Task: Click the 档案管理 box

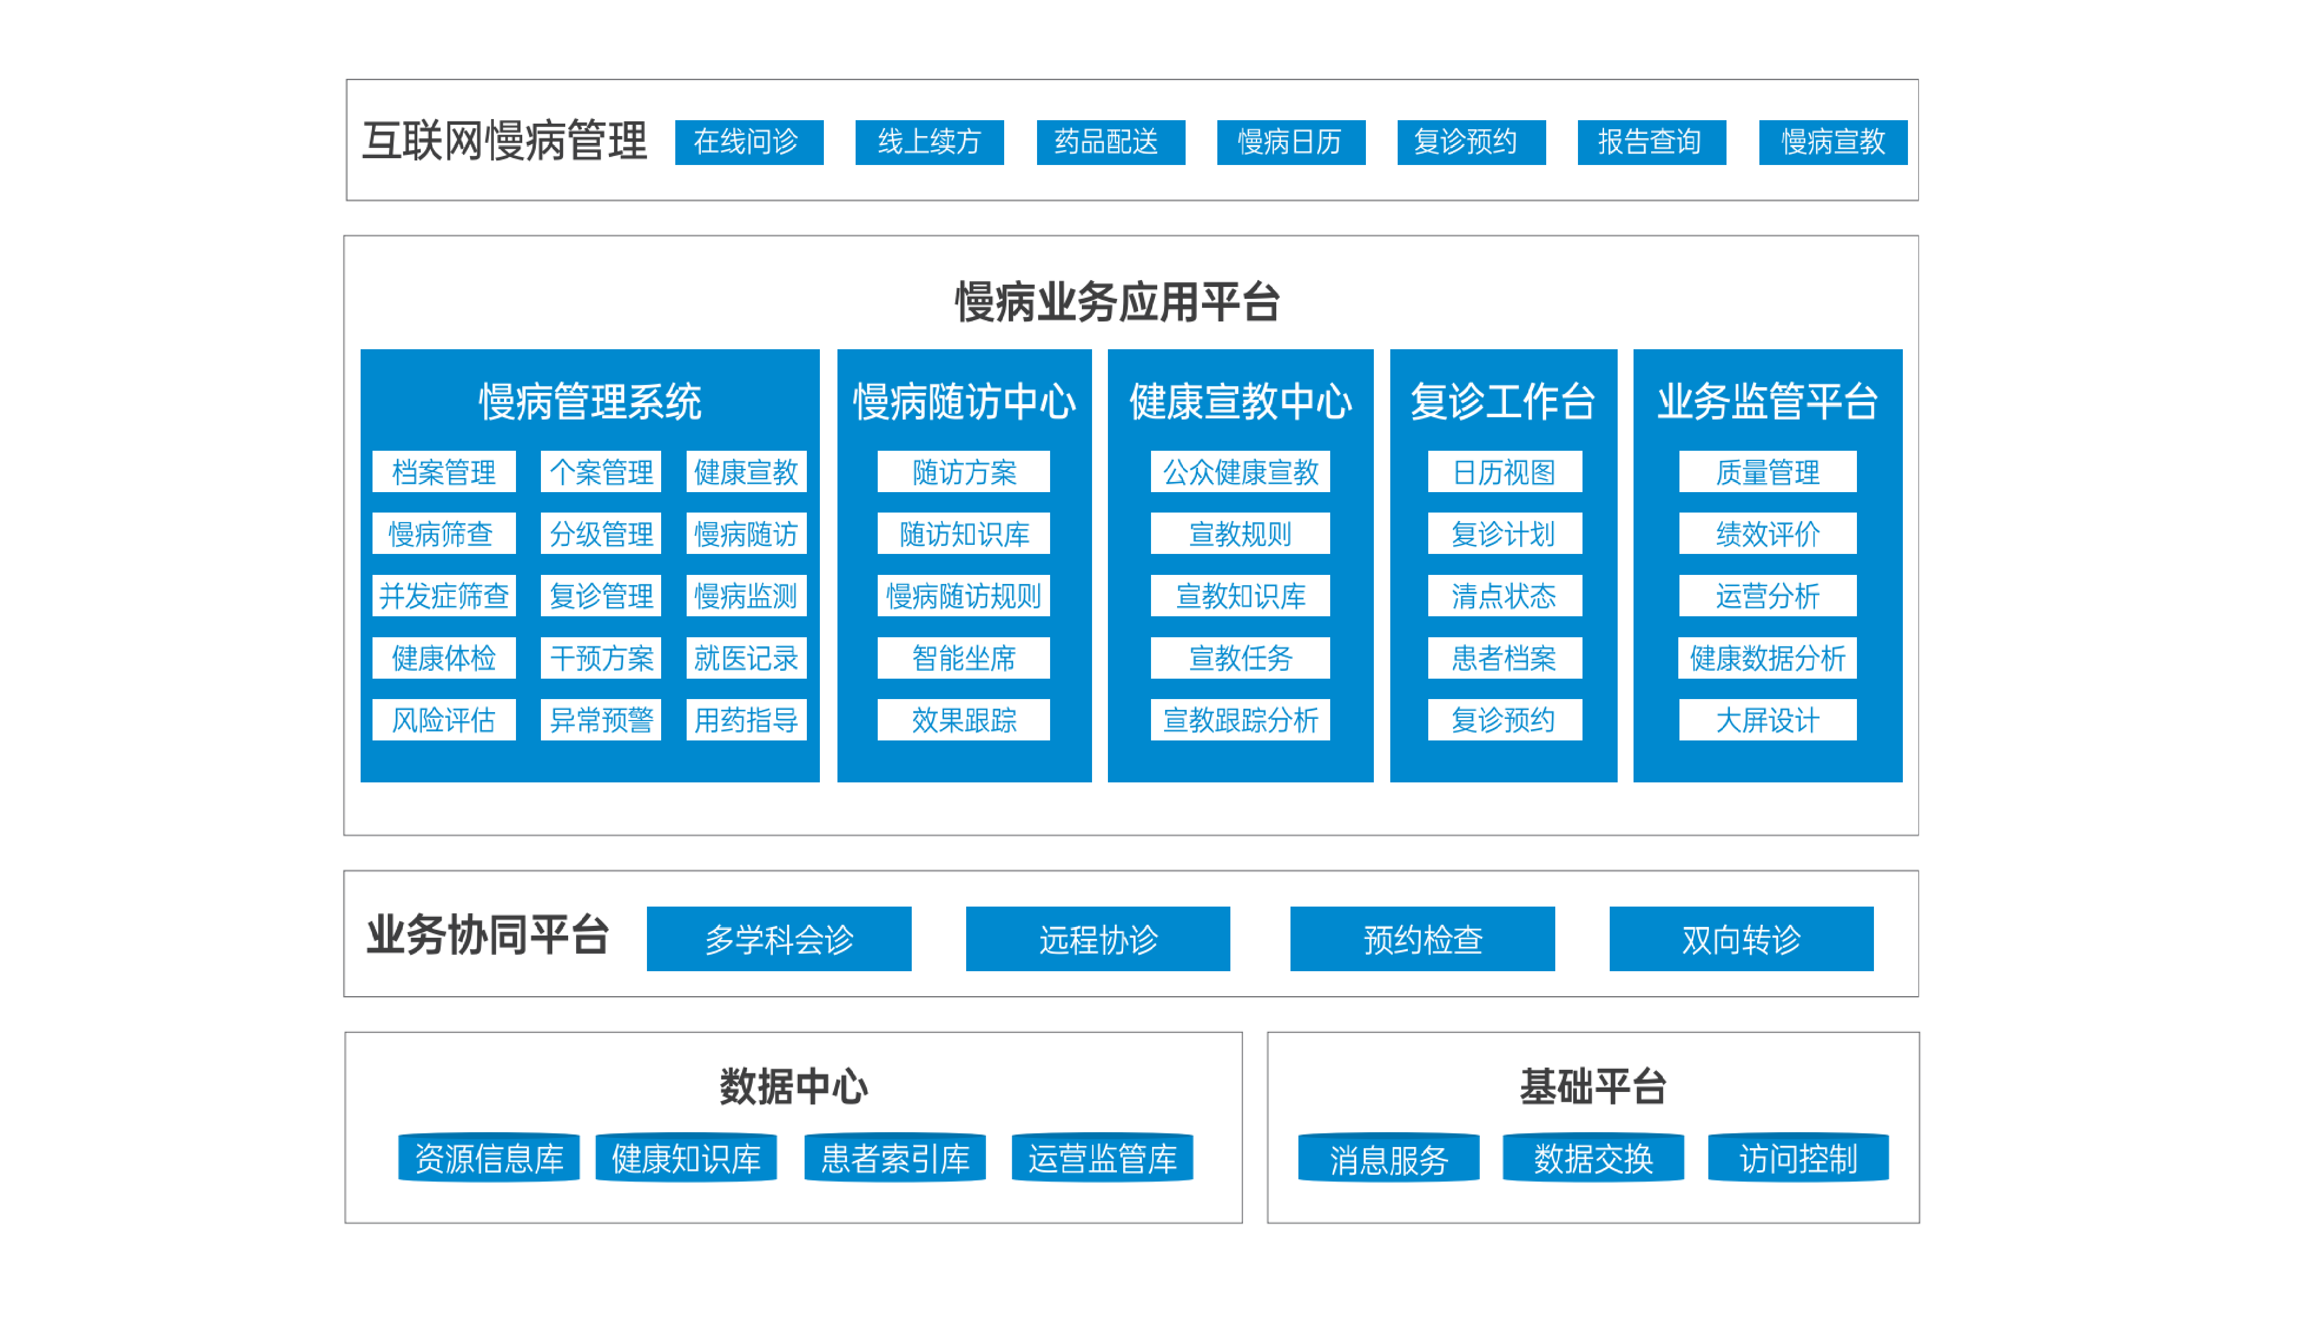Action: [x=443, y=472]
